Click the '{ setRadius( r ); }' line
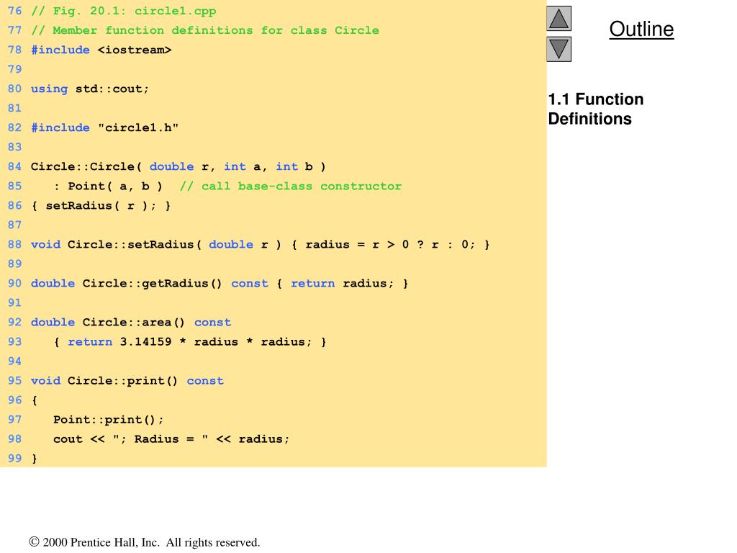The image size is (737, 553). pos(101,205)
